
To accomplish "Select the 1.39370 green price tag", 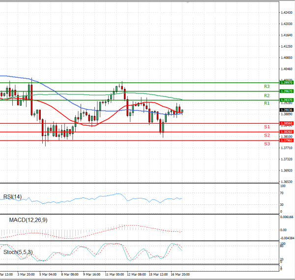I will [287, 100].
